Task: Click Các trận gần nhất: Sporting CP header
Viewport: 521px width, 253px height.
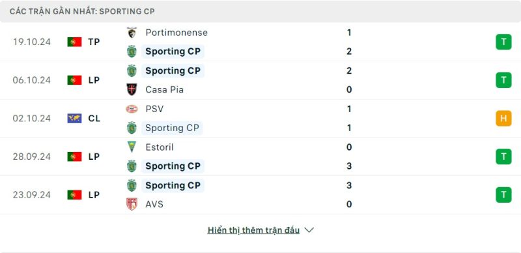Action: tap(82, 11)
